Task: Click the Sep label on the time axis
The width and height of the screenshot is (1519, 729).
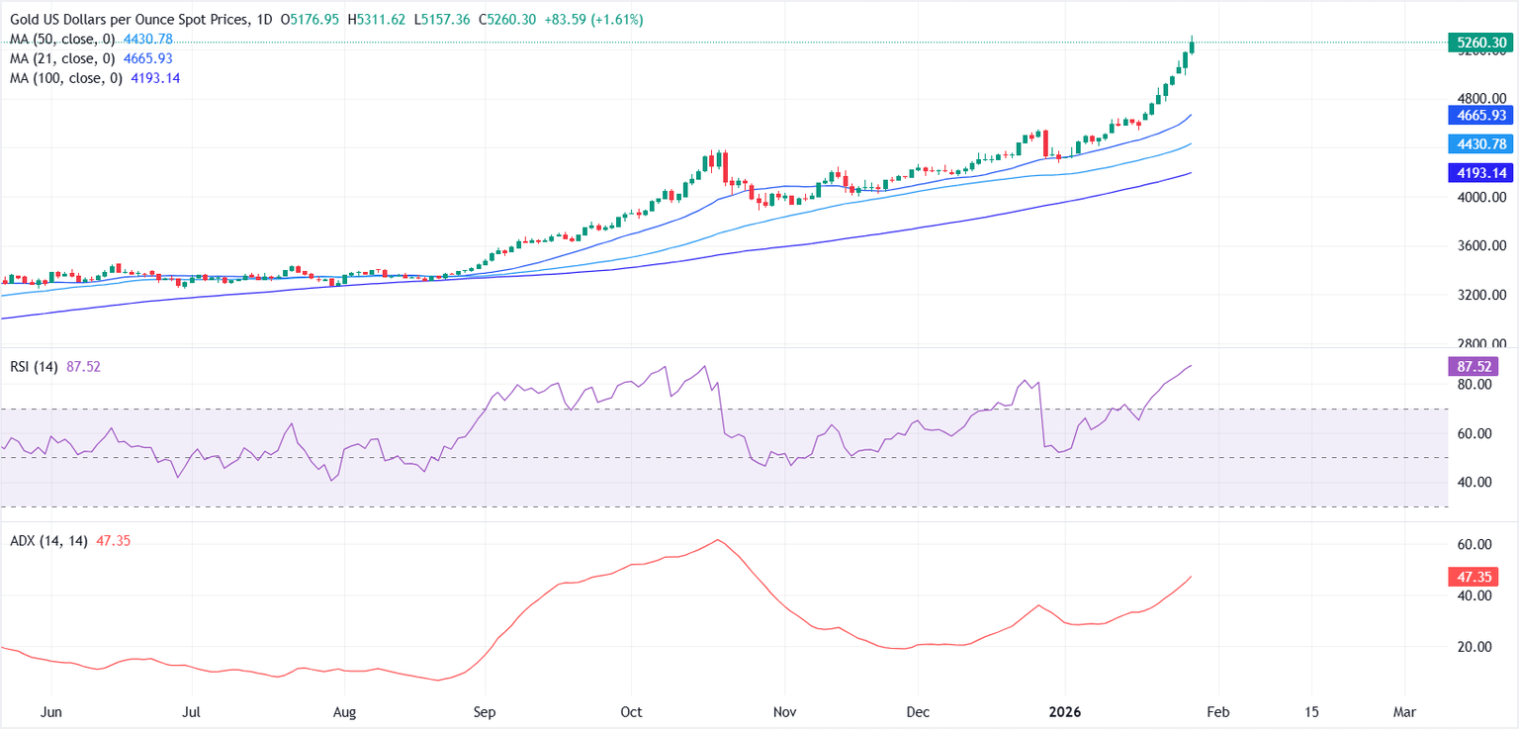Action: click(485, 712)
